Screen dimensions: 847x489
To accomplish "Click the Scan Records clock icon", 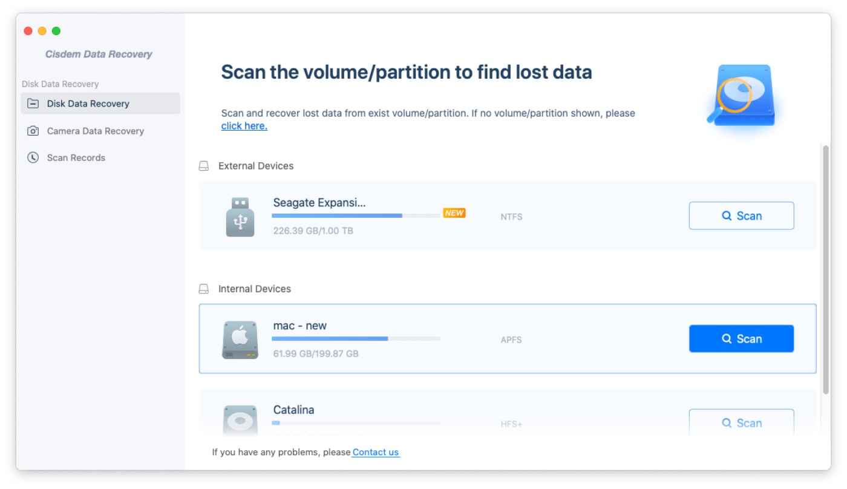I will [x=33, y=157].
